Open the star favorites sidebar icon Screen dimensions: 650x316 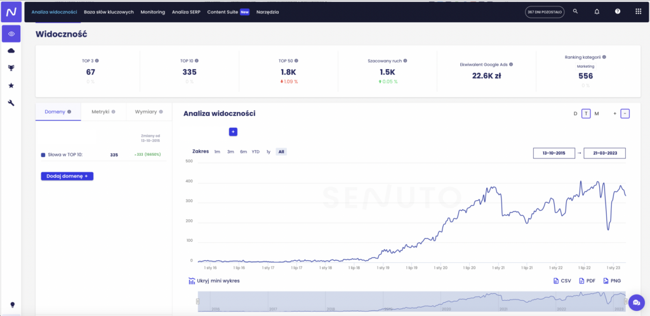(x=11, y=85)
